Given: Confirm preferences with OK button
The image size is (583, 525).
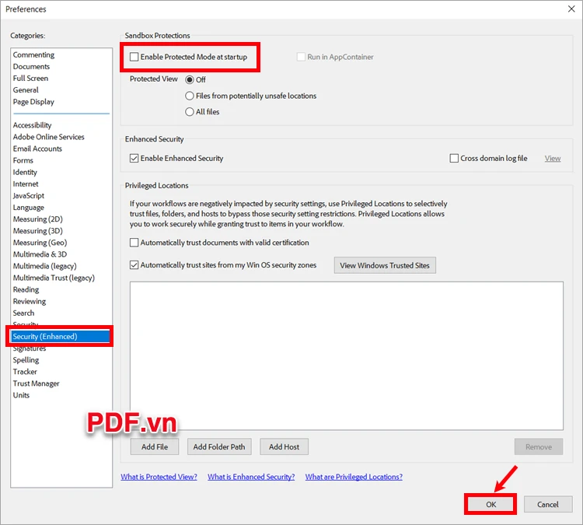Looking at the screenshot, I should [490, 505].
